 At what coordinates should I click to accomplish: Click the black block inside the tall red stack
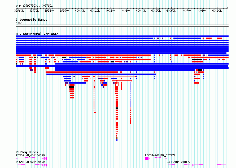tap(117, 108)
